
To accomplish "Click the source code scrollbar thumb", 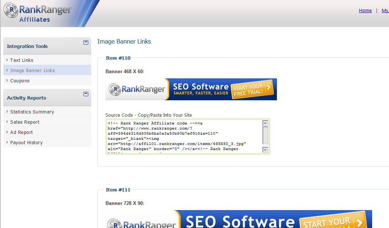I will pos(265,135).
